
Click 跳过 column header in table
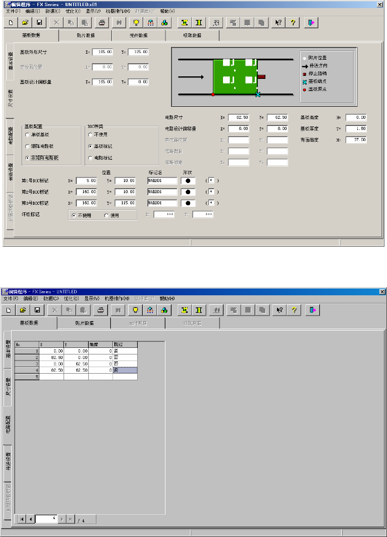pos(125,344)
